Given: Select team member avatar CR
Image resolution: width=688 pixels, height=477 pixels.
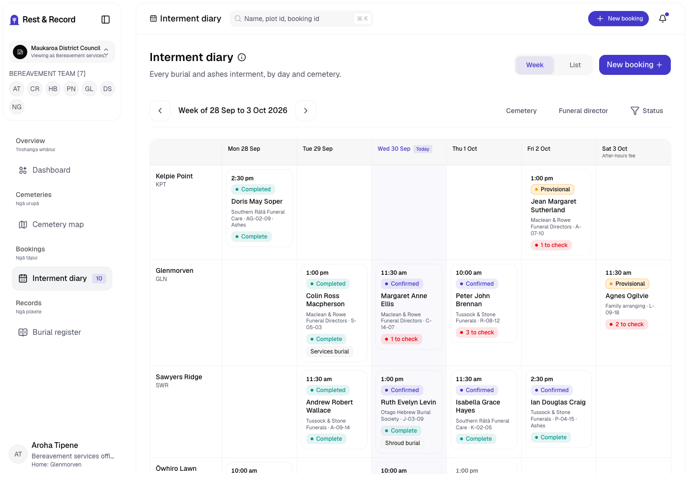Looking at the screenshot, I should pyautogui.click(x=35, y=89).
